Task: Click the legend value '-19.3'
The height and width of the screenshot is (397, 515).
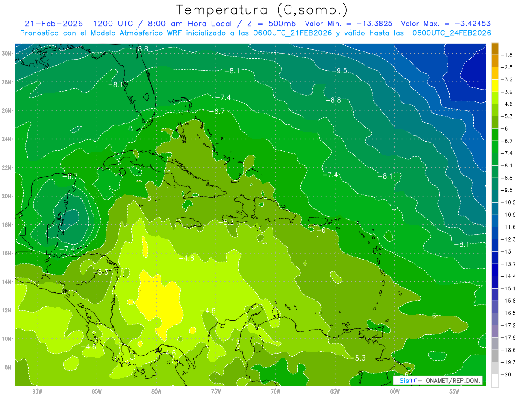Action: point(508,362)
